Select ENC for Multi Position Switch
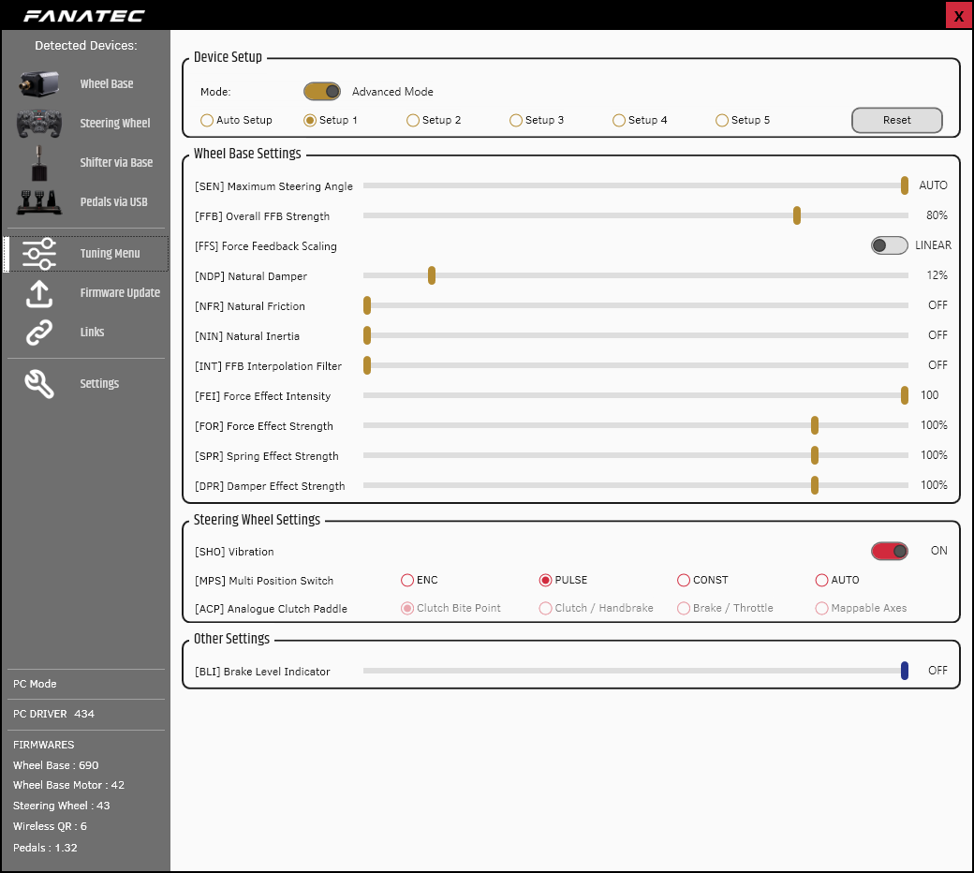Screen dimensions: 974x873 coord(407,580)
